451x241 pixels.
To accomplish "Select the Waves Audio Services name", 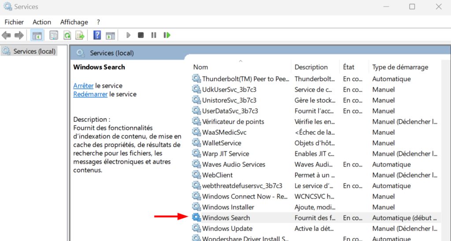I will [x=233, y=164].
